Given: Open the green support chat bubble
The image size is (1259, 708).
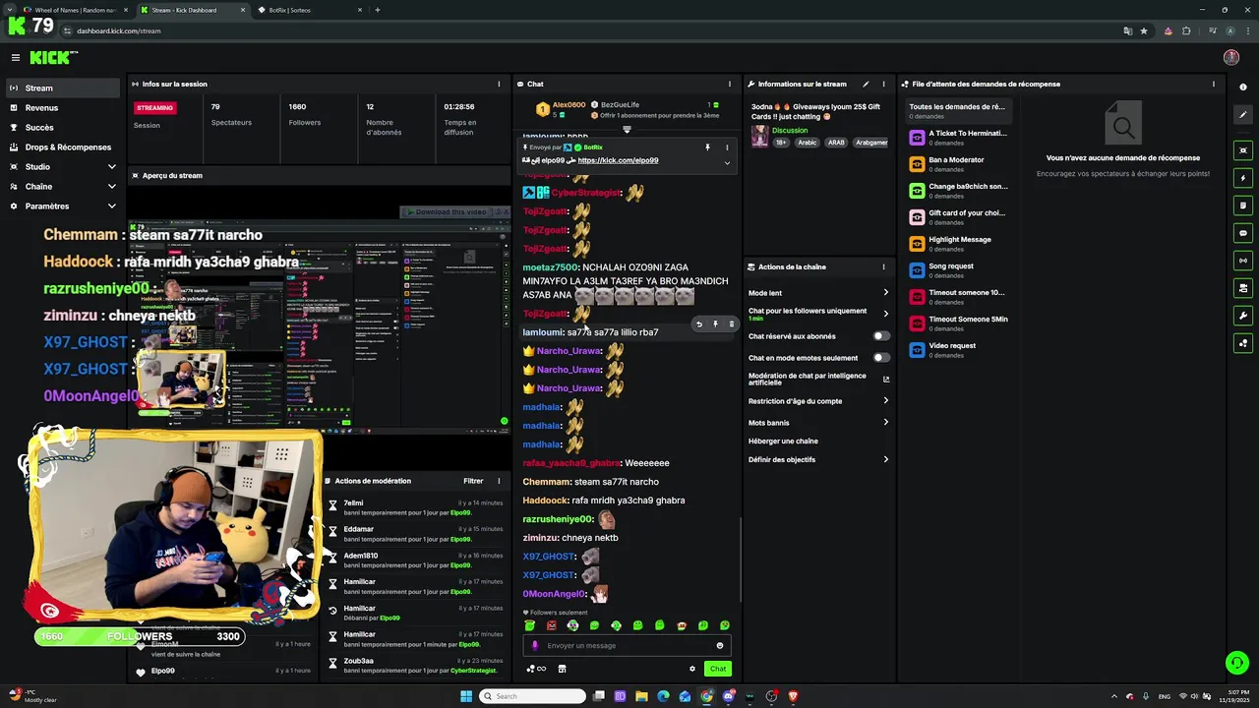Looking at the screenshot, I should point(1236,662).
